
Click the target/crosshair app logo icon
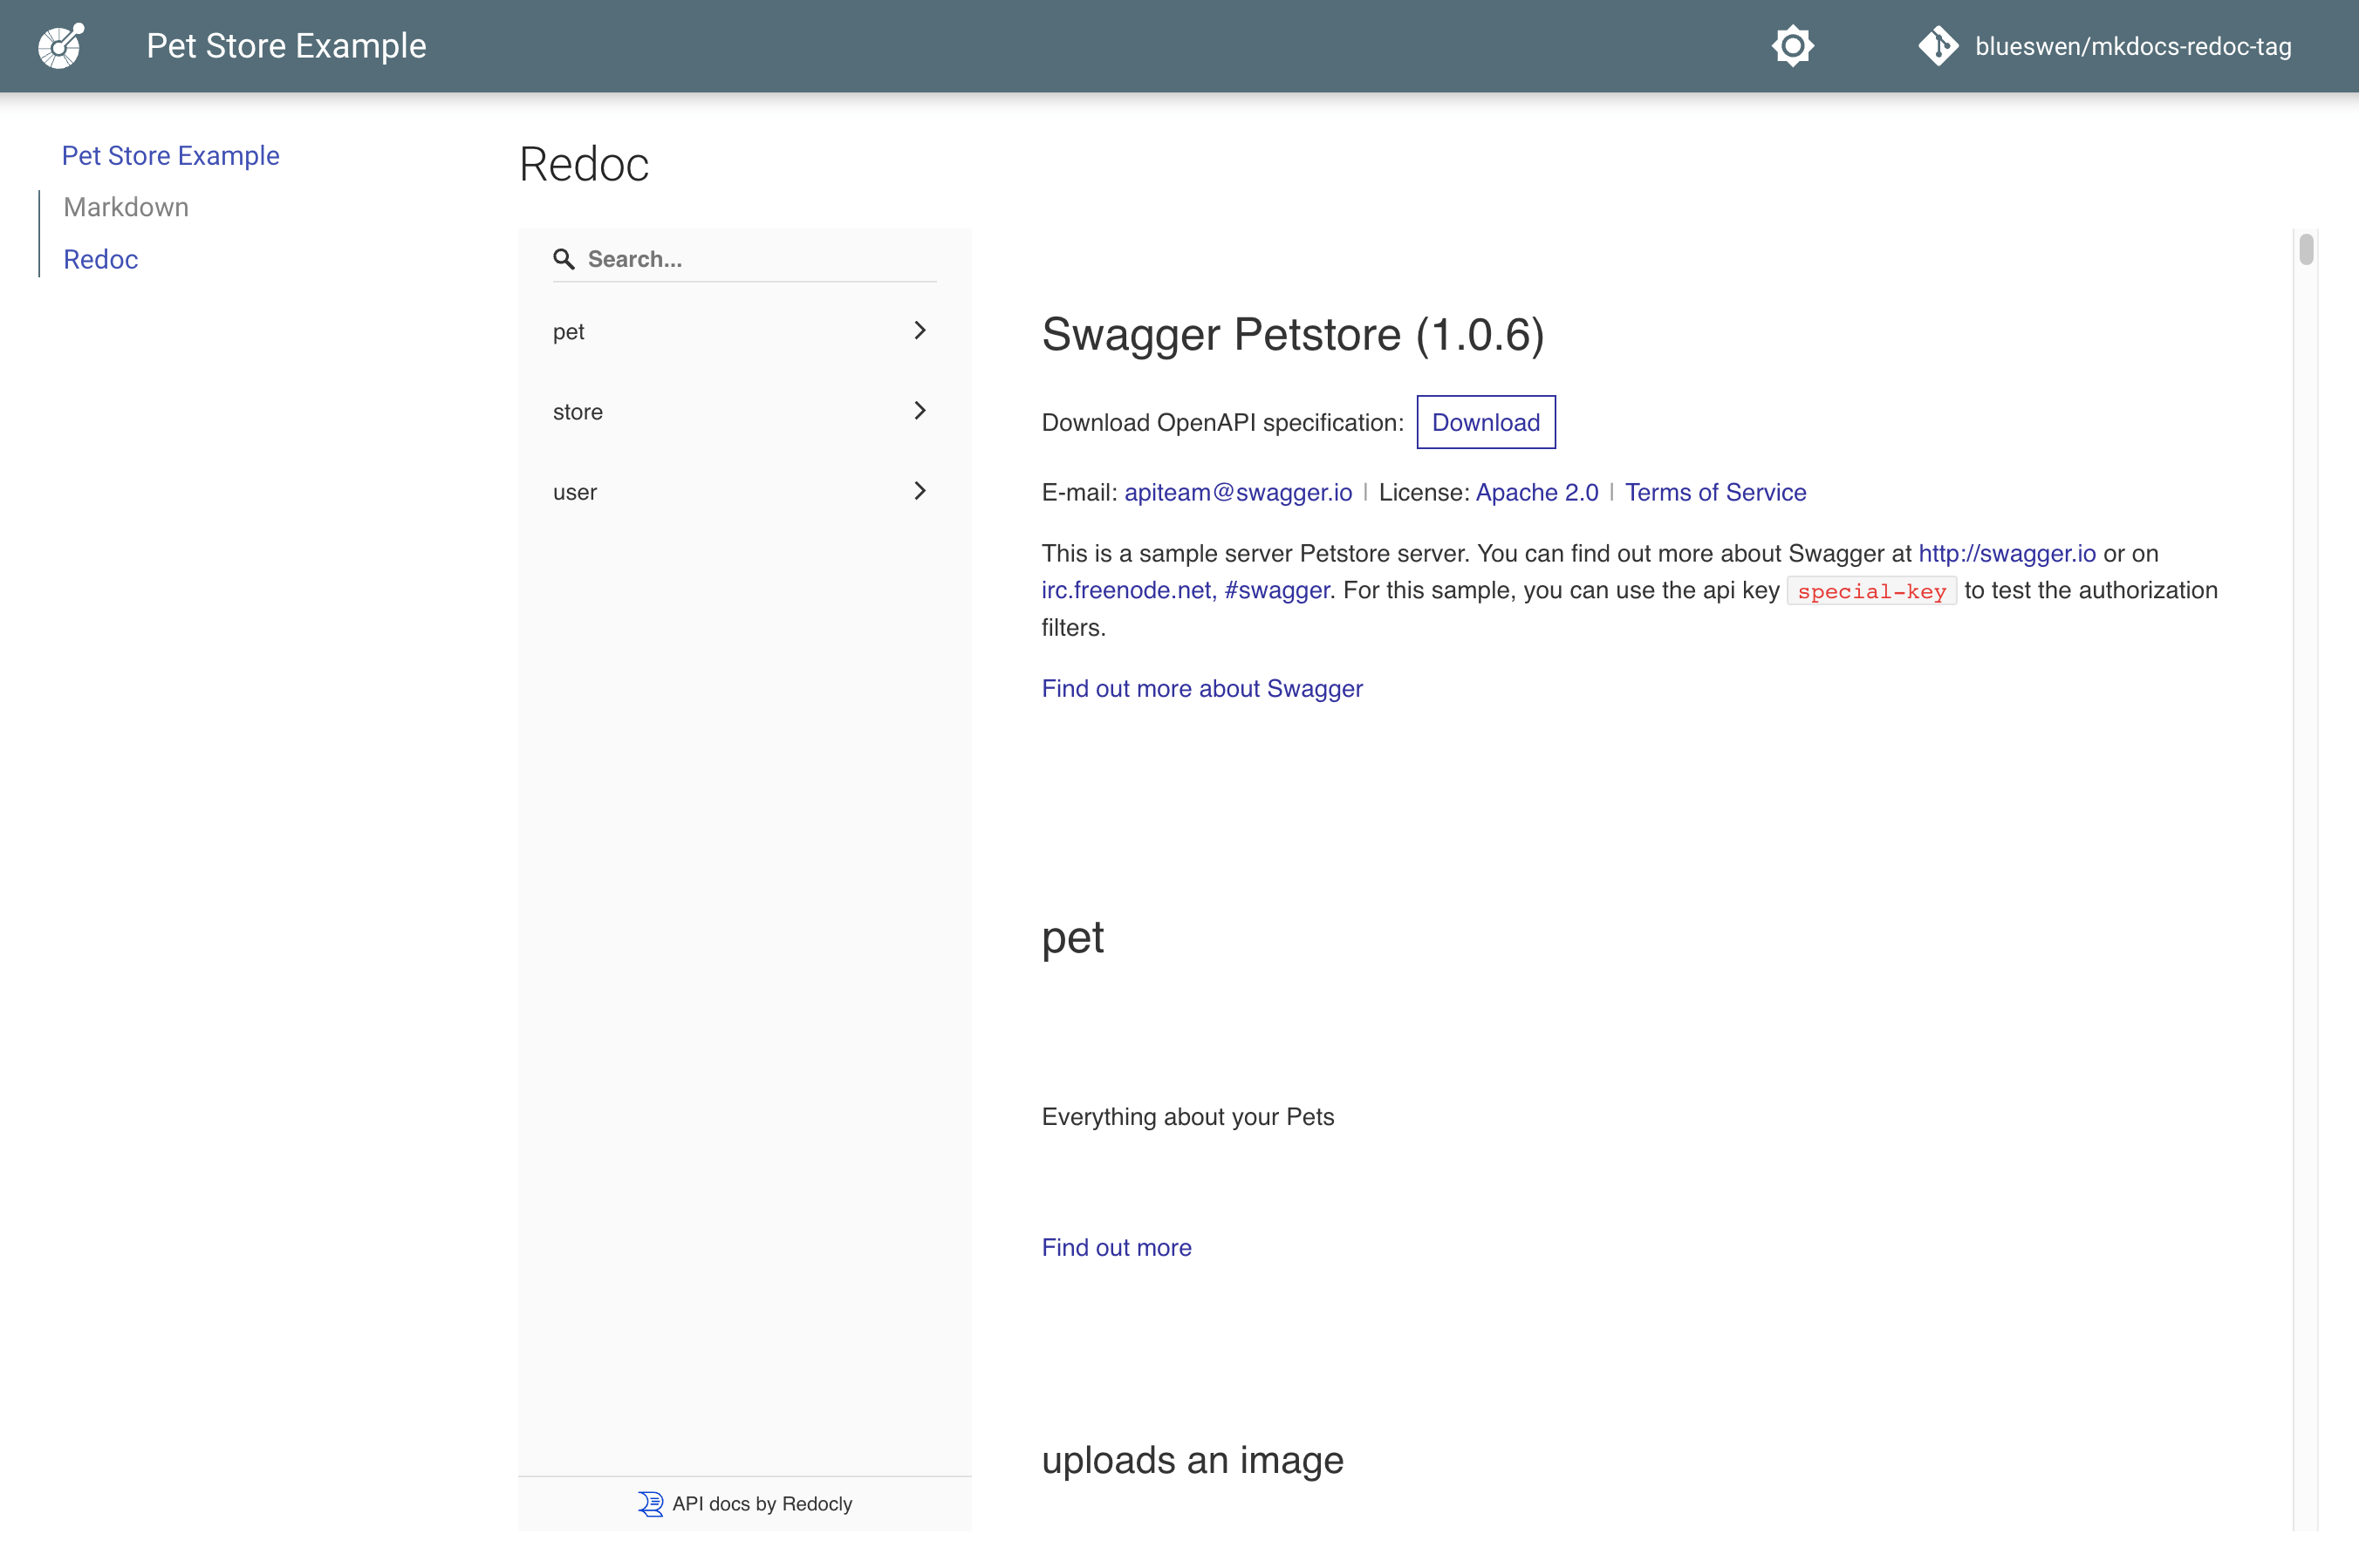59,45
